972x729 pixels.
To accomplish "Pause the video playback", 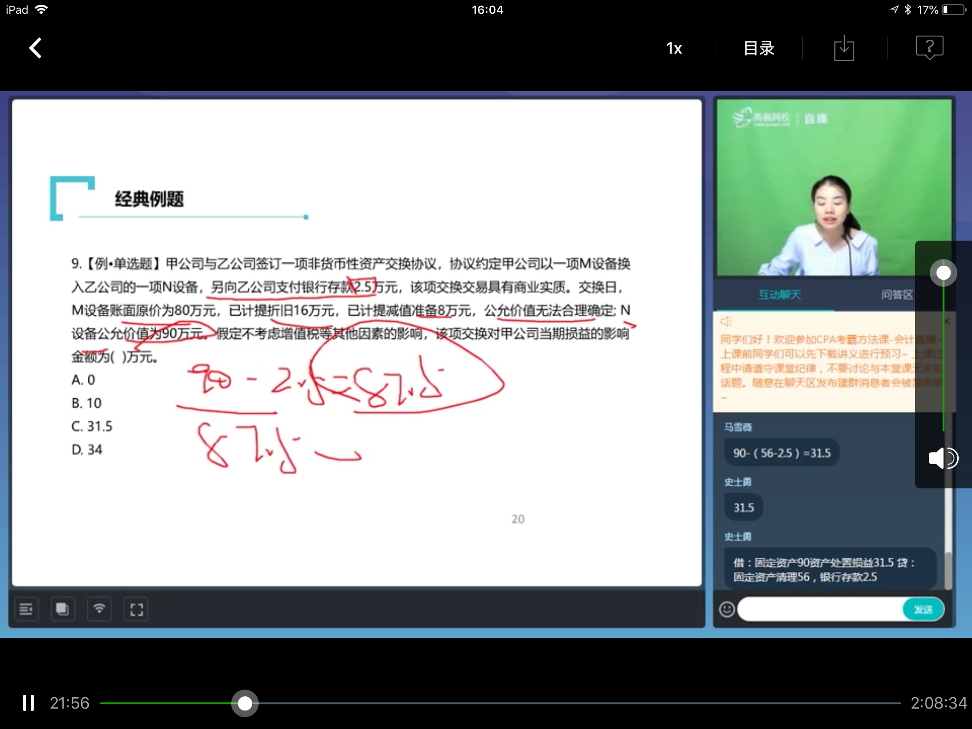I will coord(28,703).
